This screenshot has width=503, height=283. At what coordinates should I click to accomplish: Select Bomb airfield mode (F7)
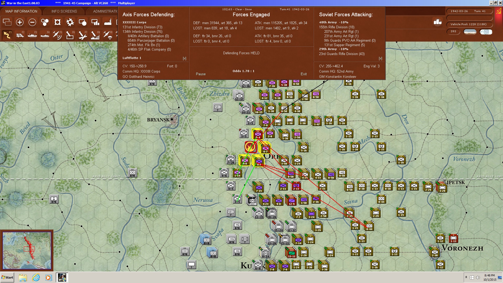click(83, 35)
